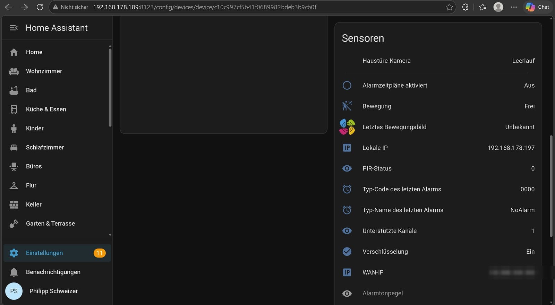This screenshot has height=305, width=555.
Task: Click the Wohnzimmer sofa icon
Action: tap(14, 71)
